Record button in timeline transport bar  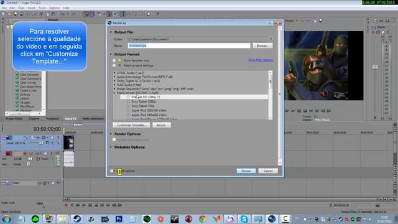(66, 205)
